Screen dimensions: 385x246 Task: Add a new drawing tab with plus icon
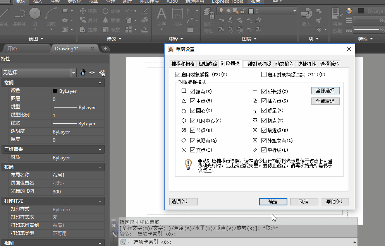[x=105, y=49]
